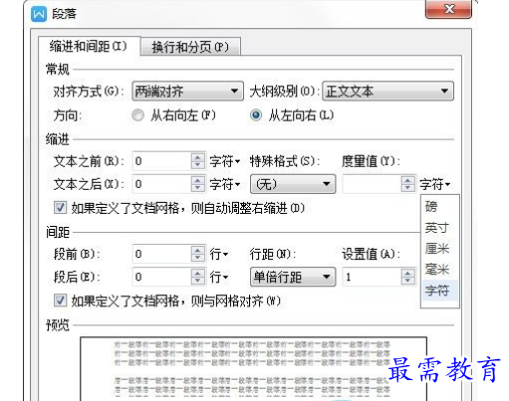Open the 字符 unit dropdown for 文本之后
This screenshot has height=401, width=509.
(225, 184)
